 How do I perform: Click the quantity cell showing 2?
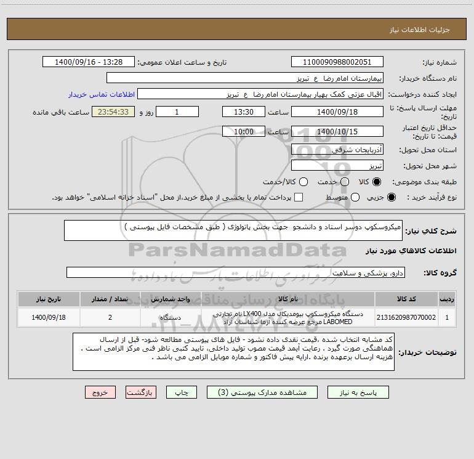tap(110, 317)
